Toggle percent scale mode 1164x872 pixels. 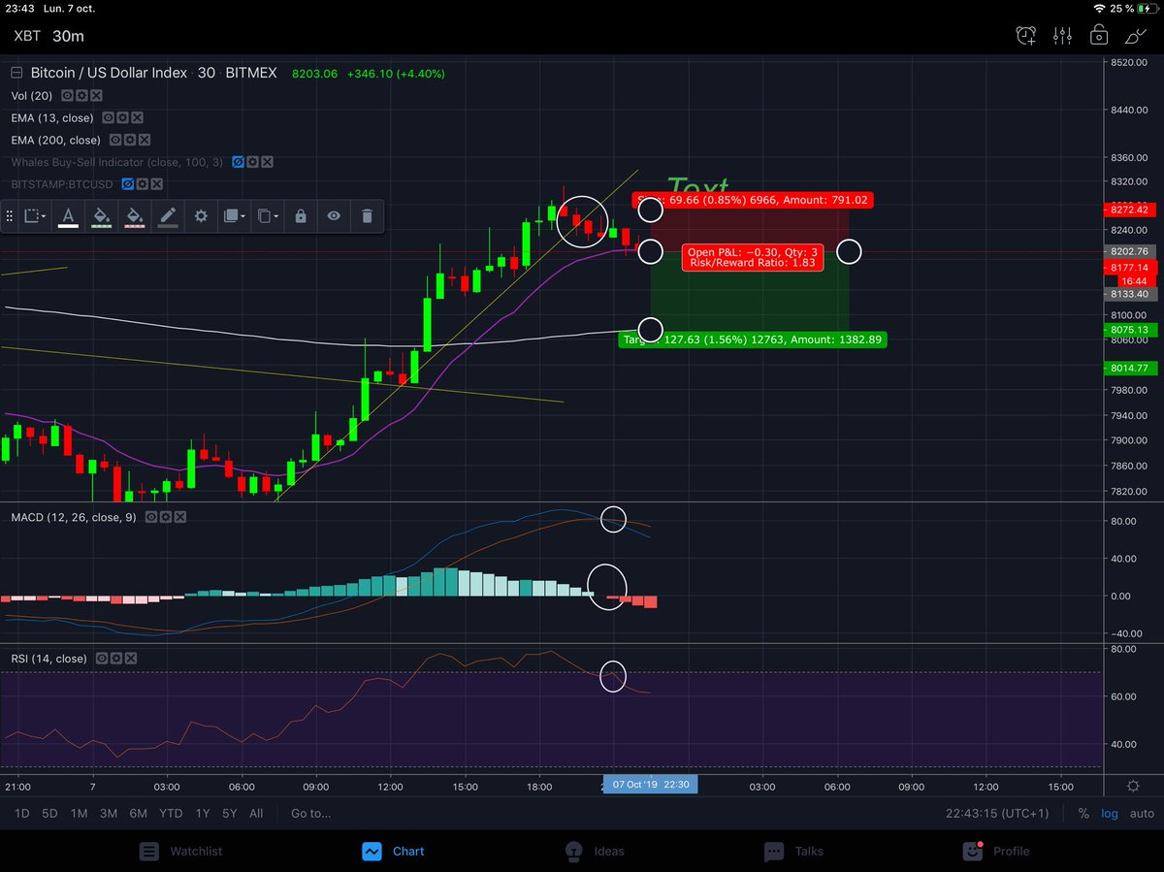[x=1083, y=813]
